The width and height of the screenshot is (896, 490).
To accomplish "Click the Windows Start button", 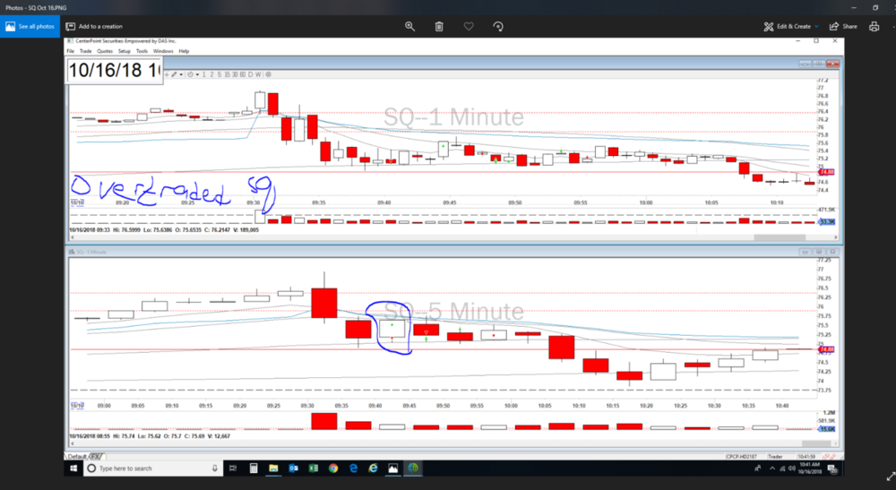I will point(76,469).
